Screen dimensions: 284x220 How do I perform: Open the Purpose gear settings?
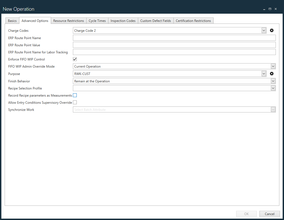(x=271, y=73)
